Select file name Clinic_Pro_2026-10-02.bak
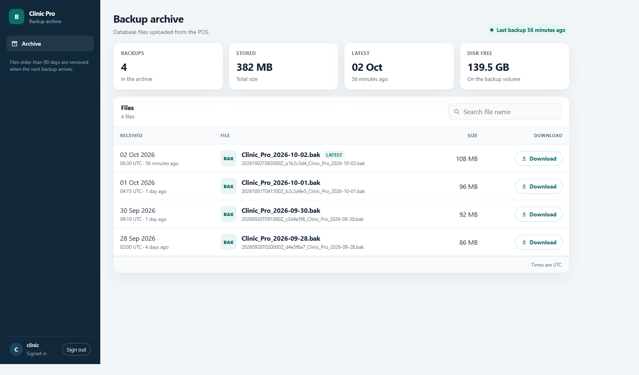 tap(281, 155)
